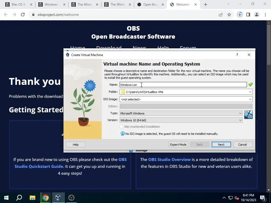Screen dimensions: 271x203
Task: Click the Chrome taskbar icon
Action: [x=46, y=198]
